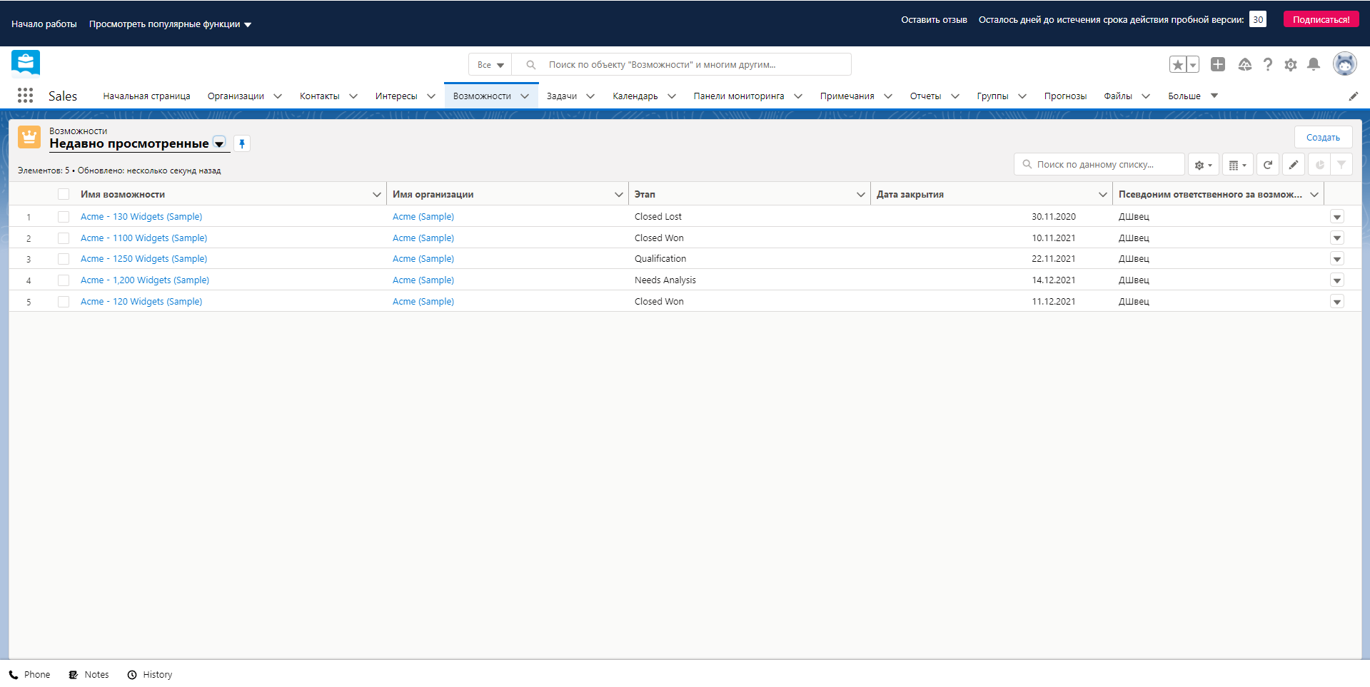This screenshot has height=687, width=1370.
Task: Open Trailhead guidance cloud icon
Action: (1244, 65)
